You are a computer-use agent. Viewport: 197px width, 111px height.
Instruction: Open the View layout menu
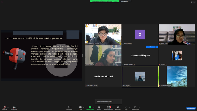click(193, 2)
